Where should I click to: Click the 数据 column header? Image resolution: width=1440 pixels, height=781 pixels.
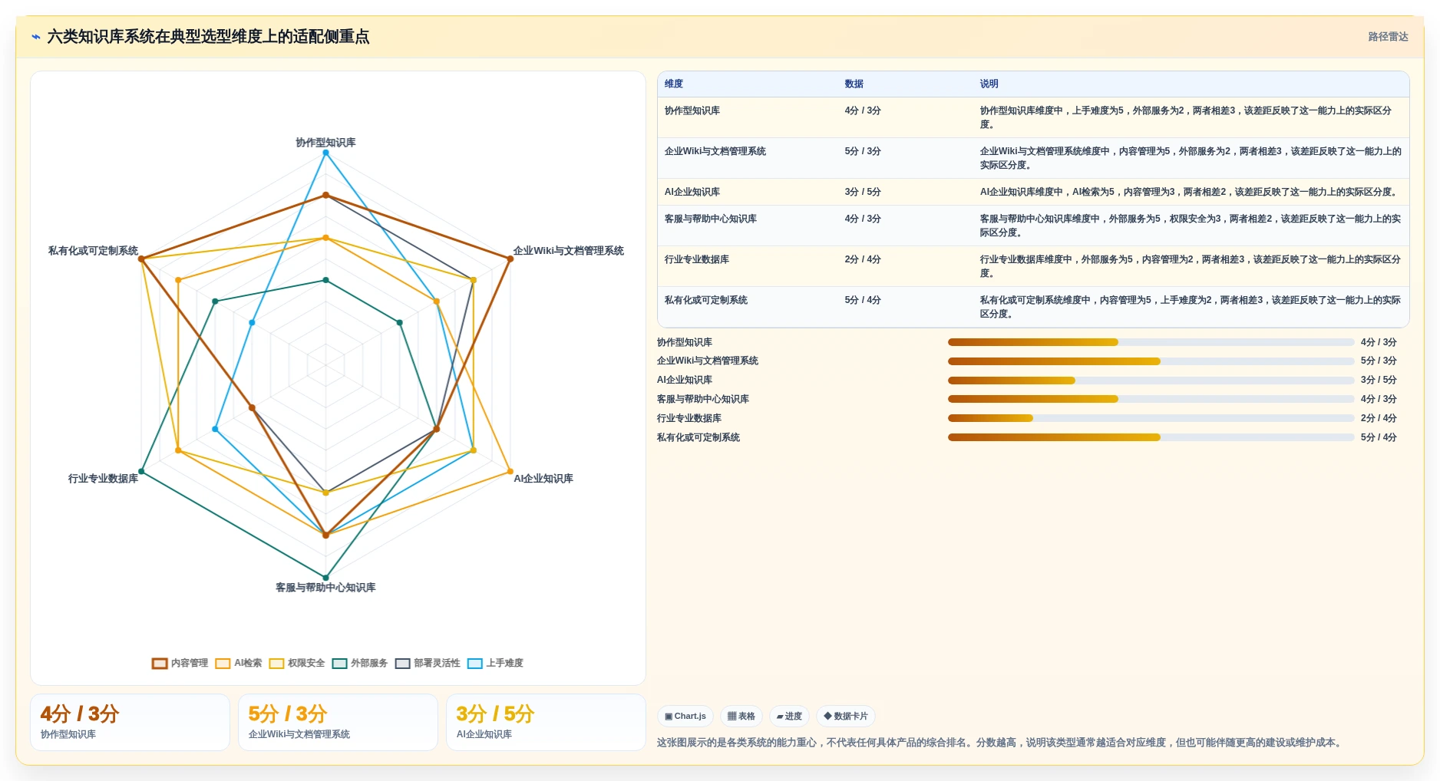click(x=854, y=84)
